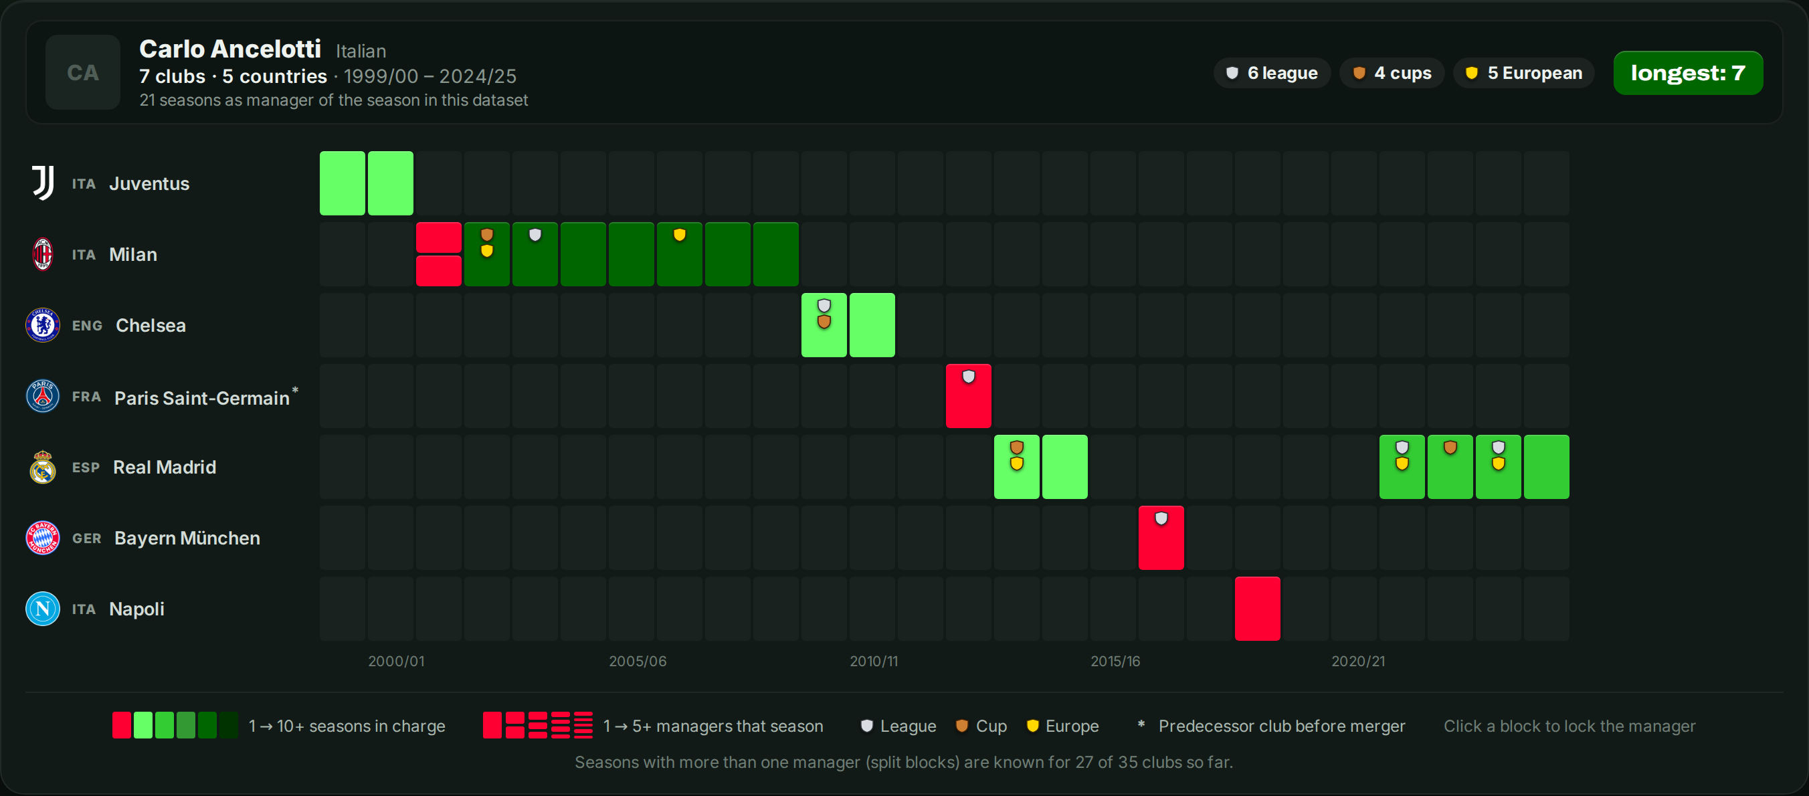Click the 2000/01 axis label
1809x796 pixels.
tap(396, 662)
